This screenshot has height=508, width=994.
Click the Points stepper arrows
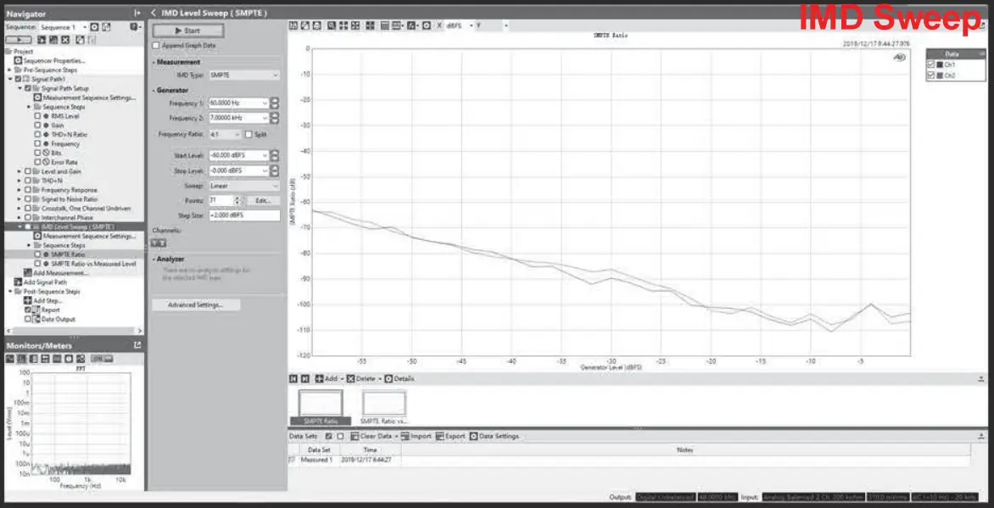tap(237, 200)
